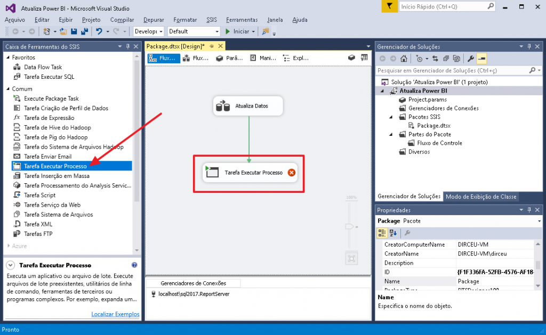Open the Arquivo menu

(x=14, y=20)
